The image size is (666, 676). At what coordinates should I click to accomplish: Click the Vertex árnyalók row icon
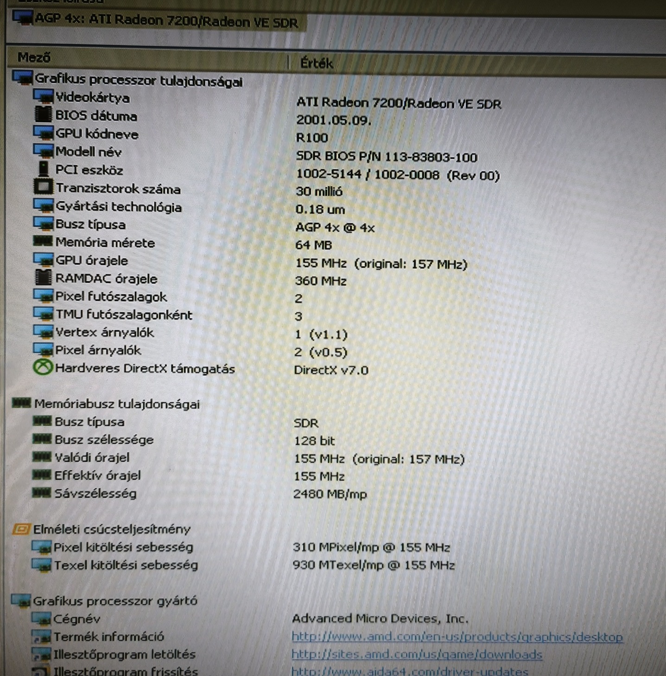point(43,331)
